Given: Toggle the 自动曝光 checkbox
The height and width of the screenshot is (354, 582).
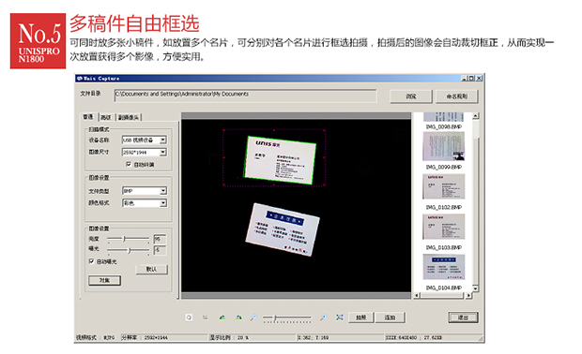Looking at the screenshot, I should pos(91,261).
